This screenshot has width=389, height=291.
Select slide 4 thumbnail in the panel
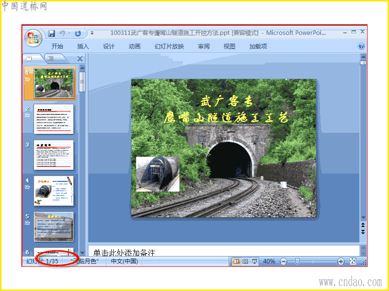coord(54,191)
